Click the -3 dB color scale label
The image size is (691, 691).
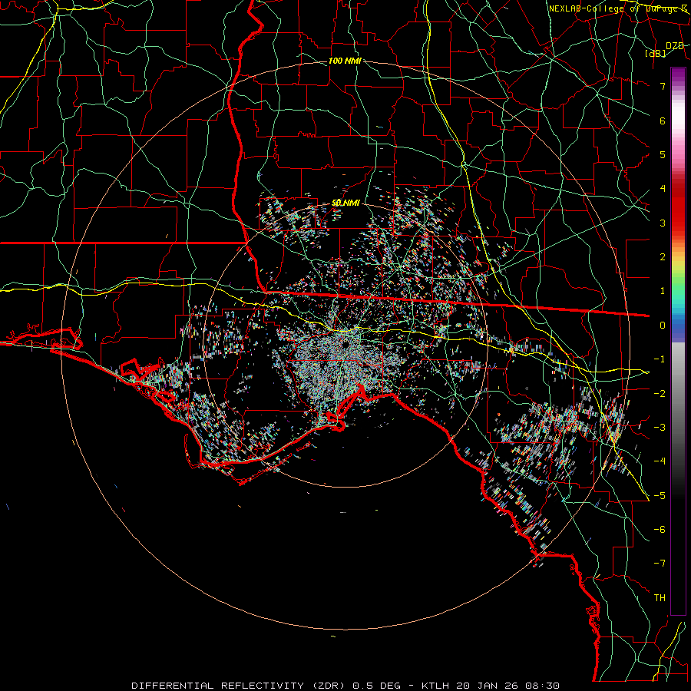[x=660, y=428]
